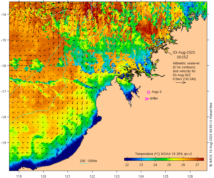Viewport: 214px width, 178px height.
Task: Click the color bar tick label 22
Action: coord(127,165)
